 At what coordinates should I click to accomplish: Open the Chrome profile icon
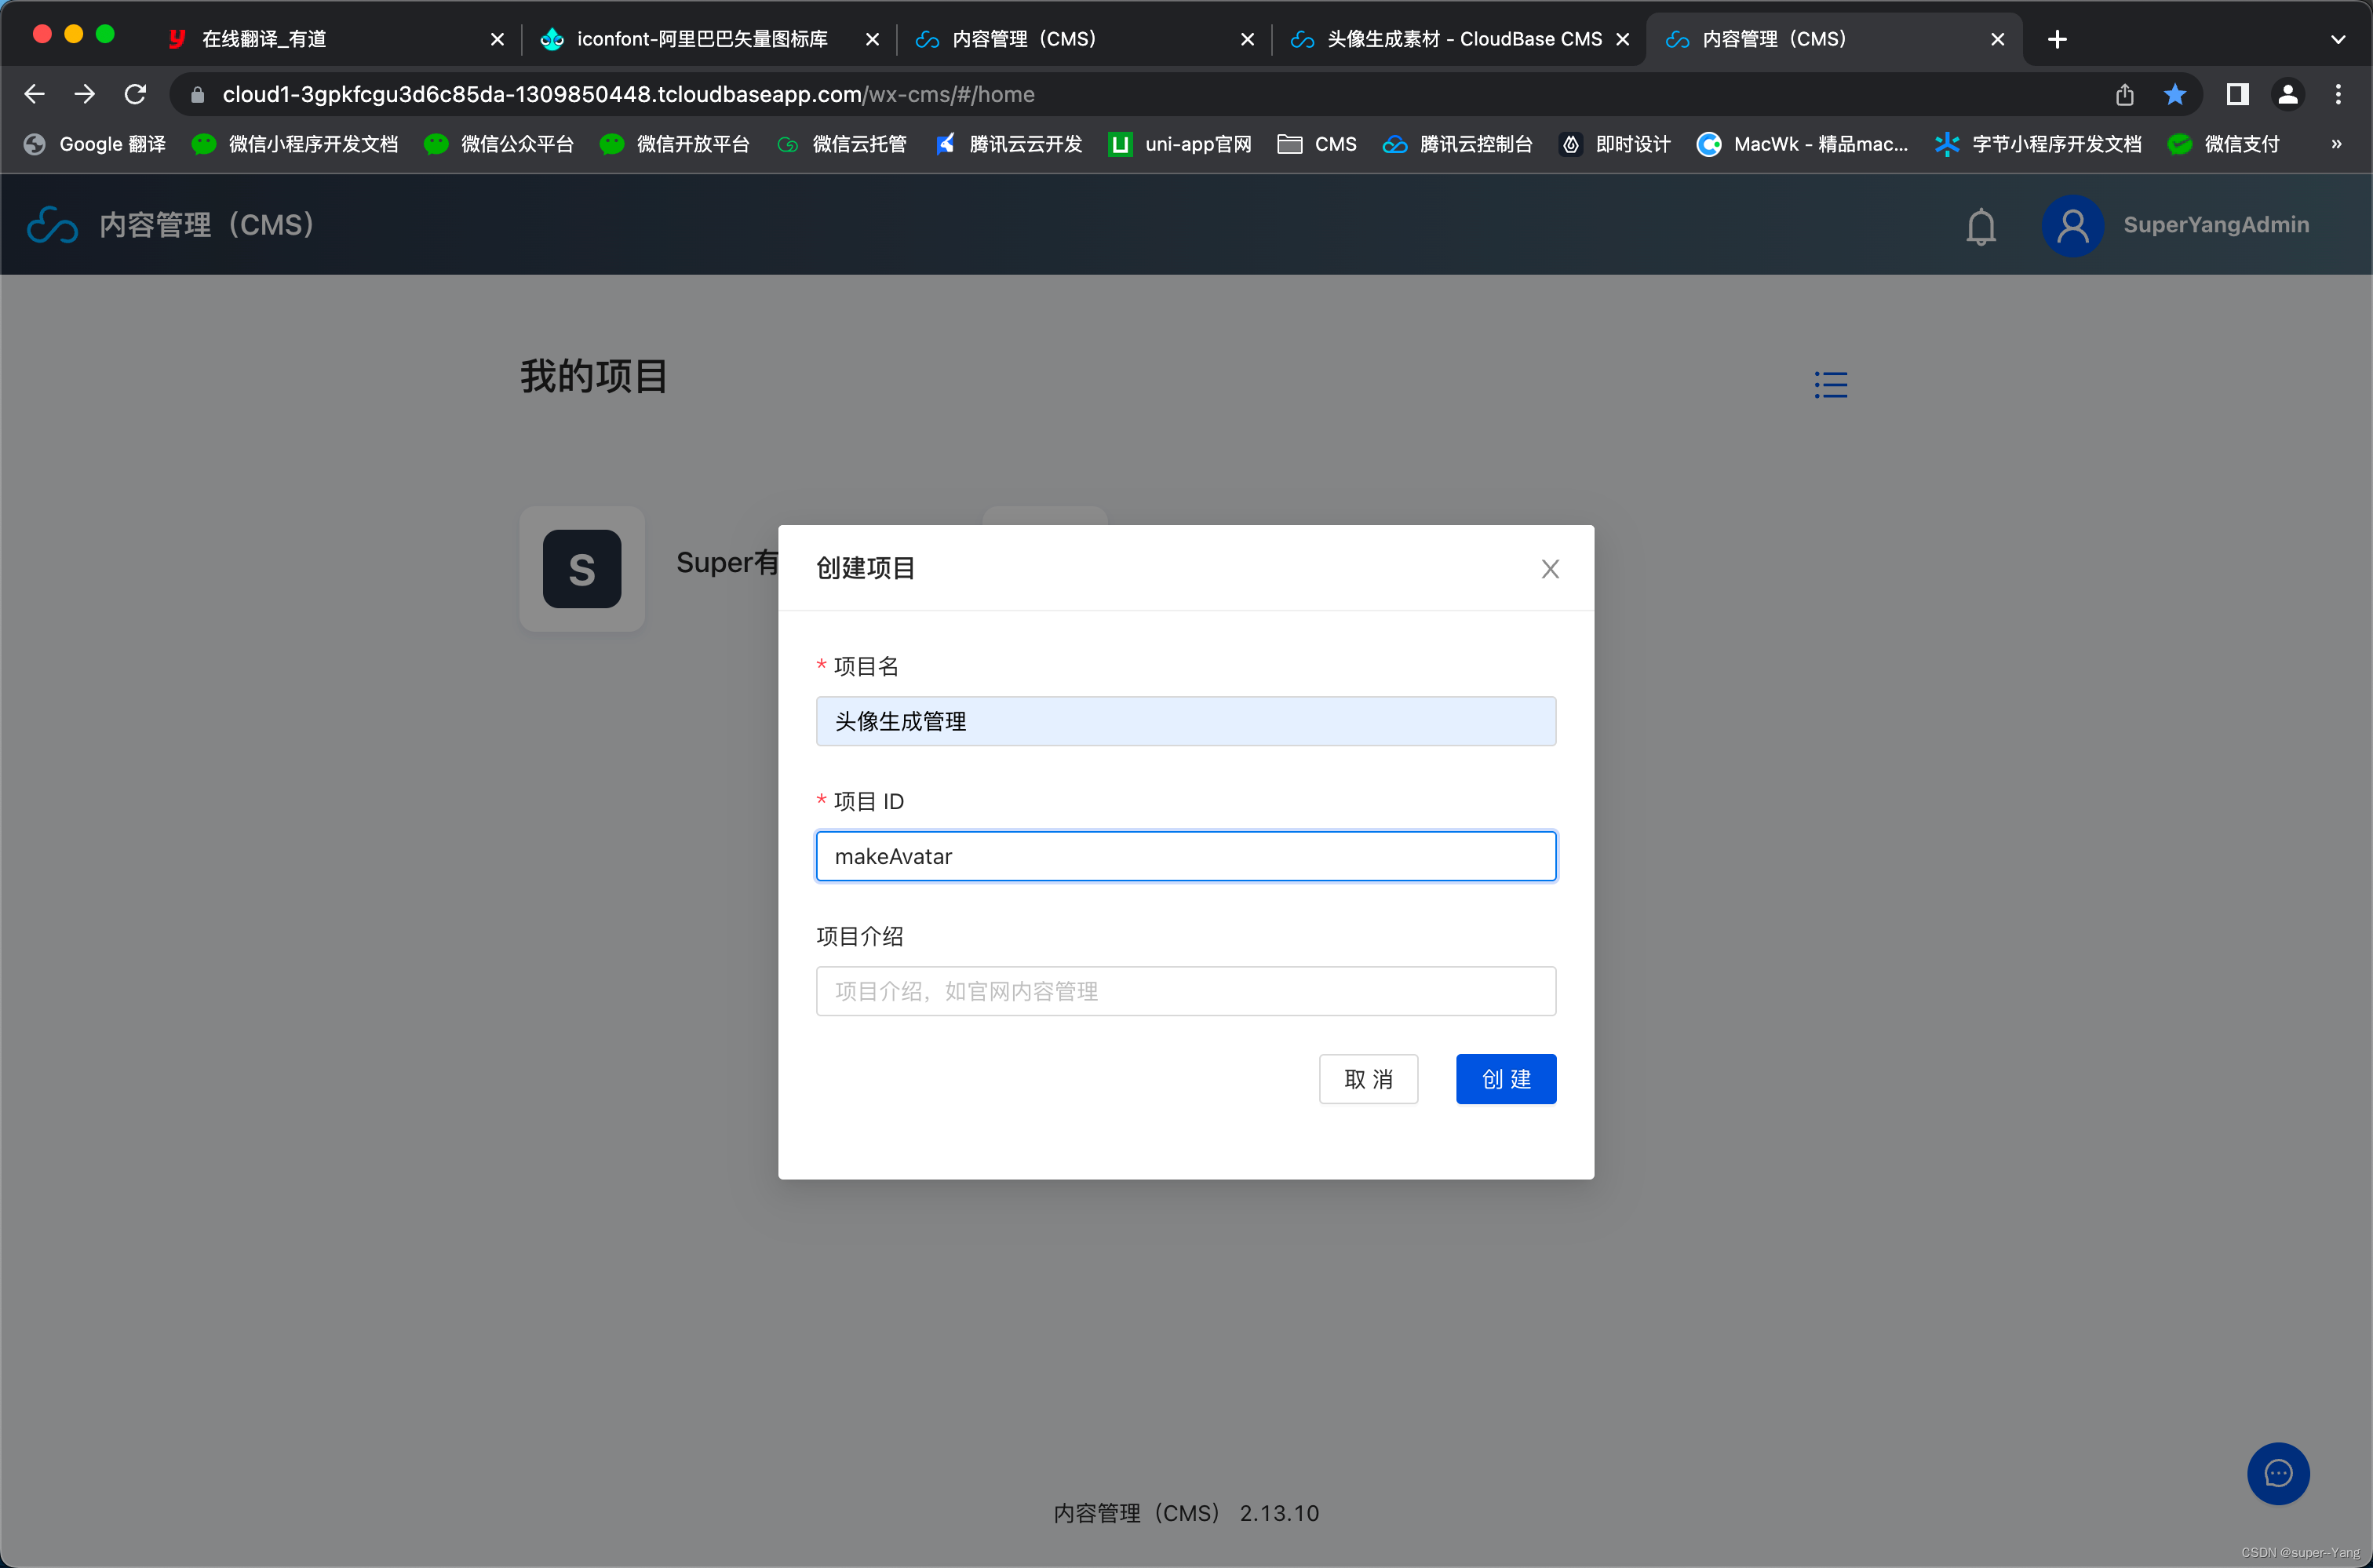tap(2288, 94)
